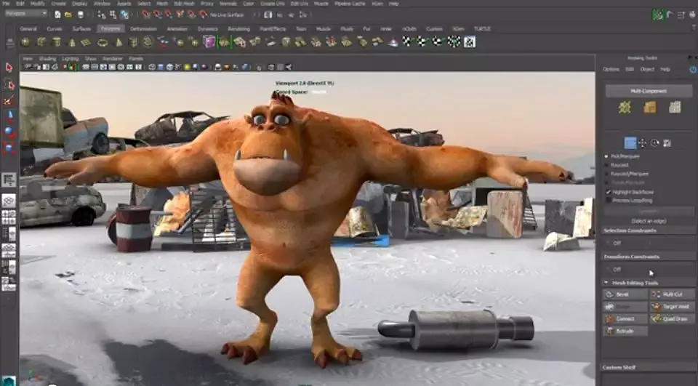Activate the Target Weld tool button

[x=672, y=307]
